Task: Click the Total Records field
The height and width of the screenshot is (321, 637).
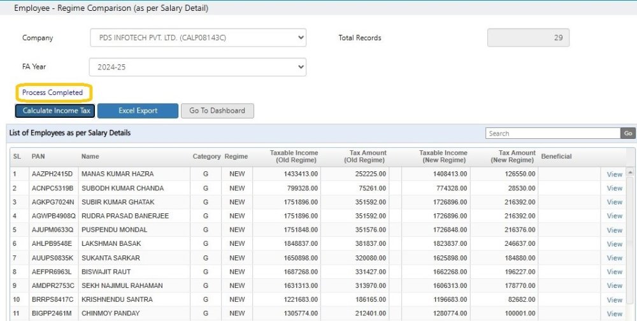Action: click(x=528, y=38)
